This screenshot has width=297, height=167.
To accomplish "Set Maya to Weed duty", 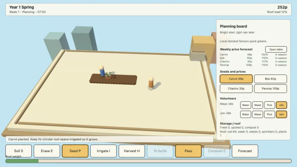I will tap(257, 105).
